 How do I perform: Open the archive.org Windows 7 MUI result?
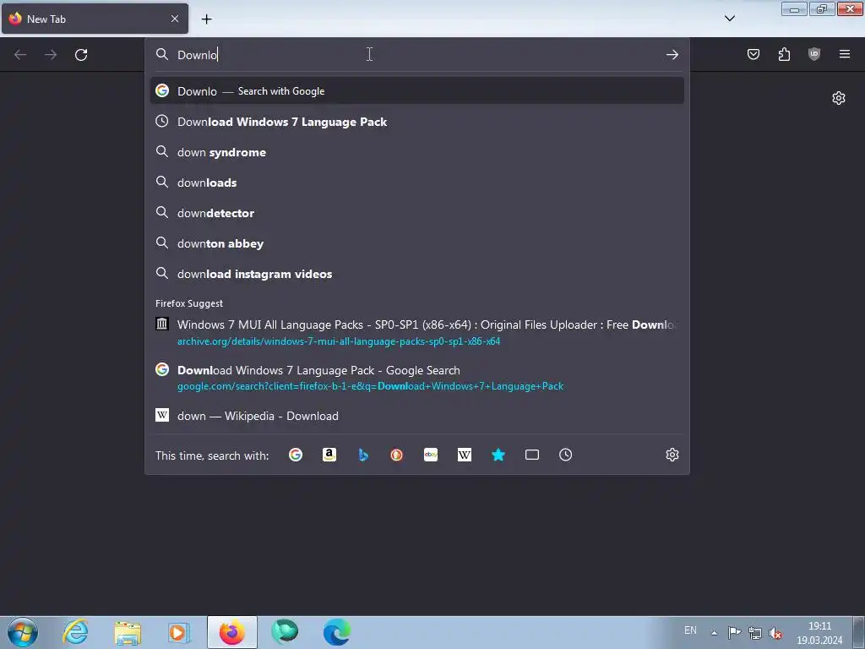[417, 332]
